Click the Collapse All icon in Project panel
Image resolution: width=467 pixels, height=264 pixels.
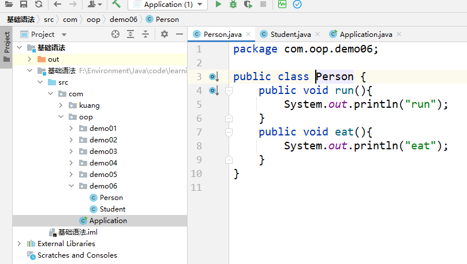[145, 34]
